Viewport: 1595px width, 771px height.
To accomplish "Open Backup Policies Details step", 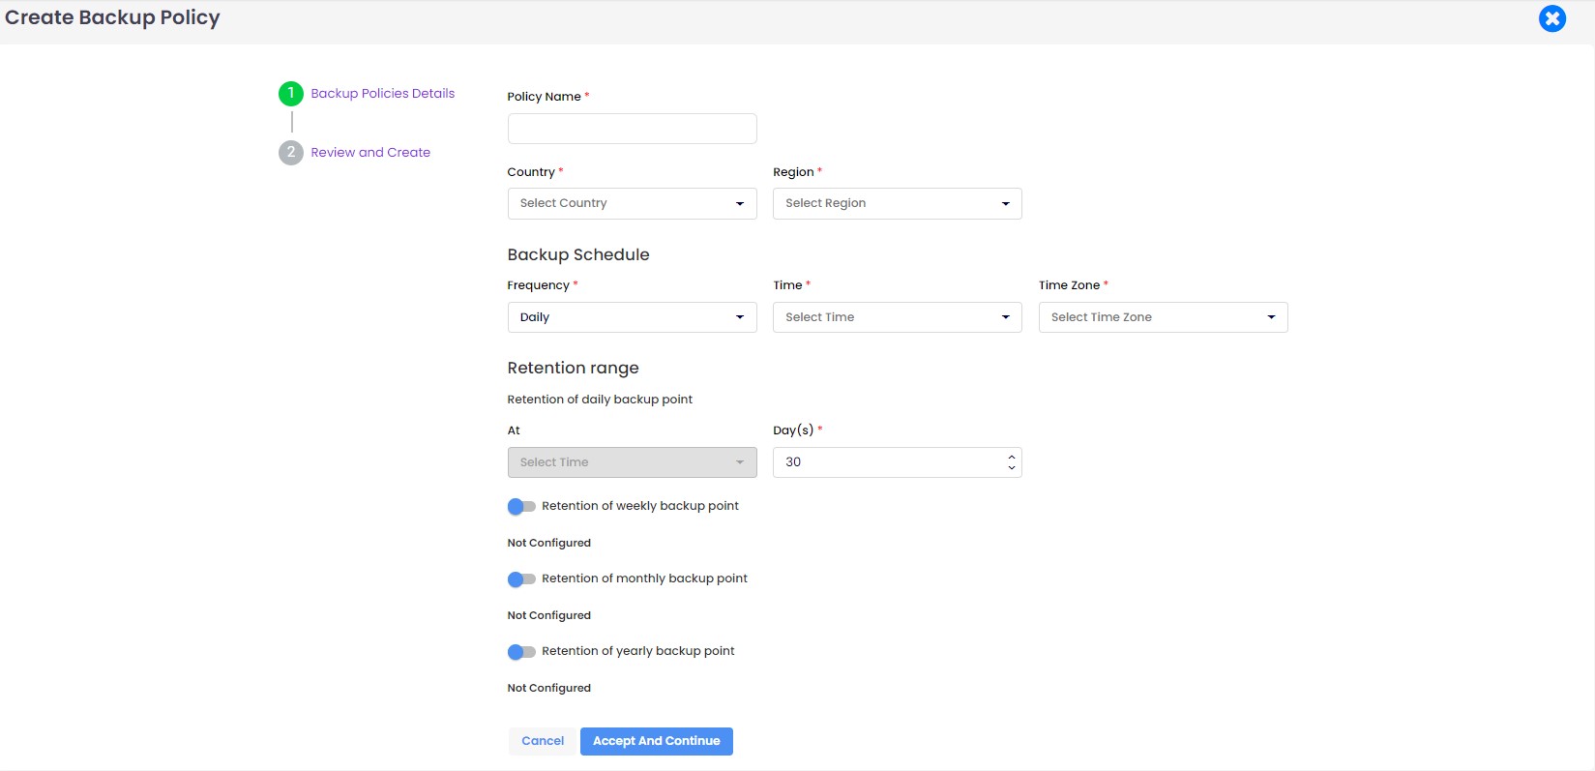I will [382, 94].
